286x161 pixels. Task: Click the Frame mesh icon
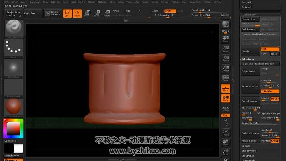tap(226, 133)
